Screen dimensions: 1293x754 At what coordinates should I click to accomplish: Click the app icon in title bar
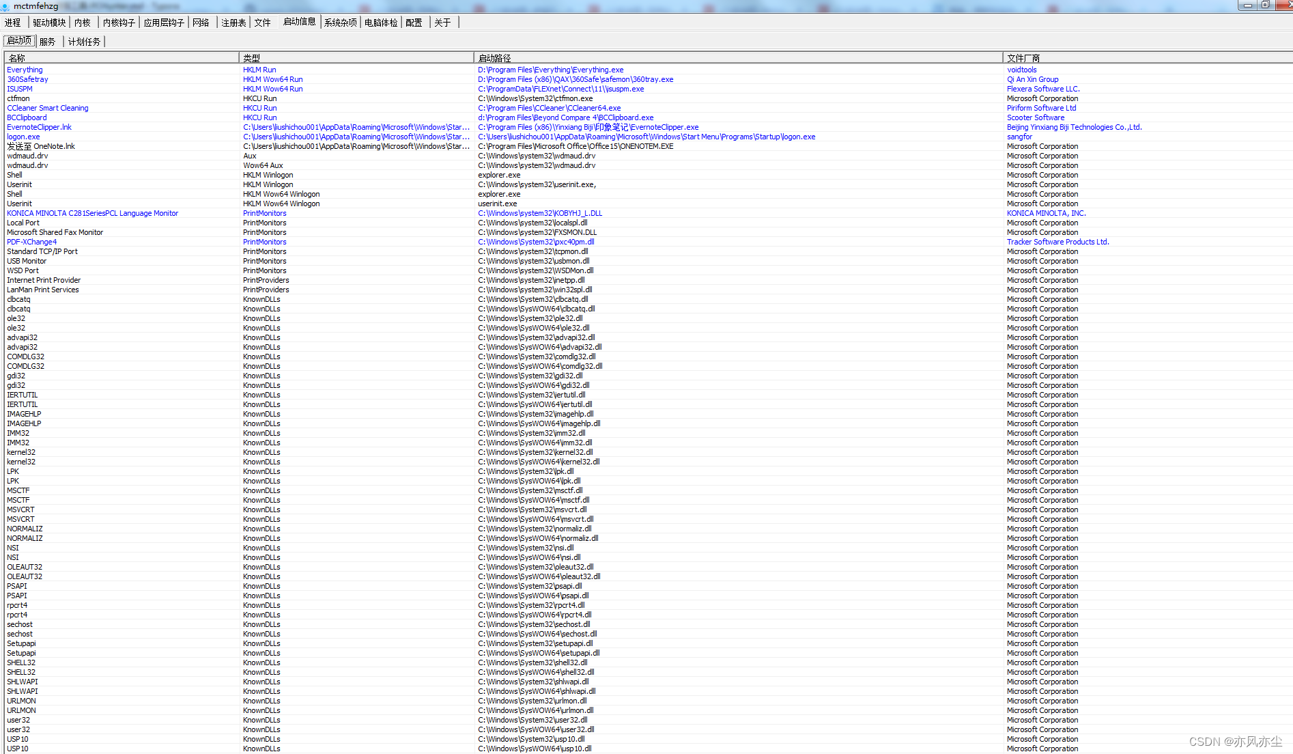click(5, 6)
